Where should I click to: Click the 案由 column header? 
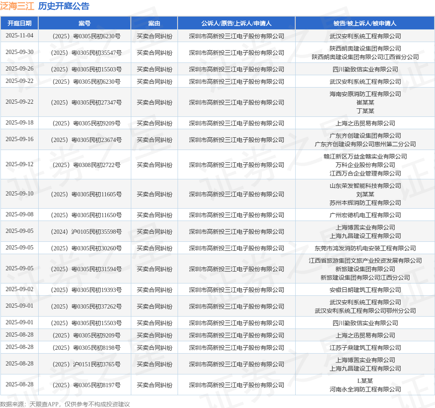154,23
